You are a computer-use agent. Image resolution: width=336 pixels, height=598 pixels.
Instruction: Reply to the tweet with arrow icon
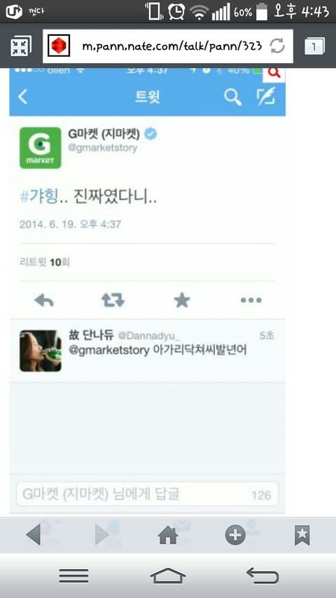coord(44,301)
